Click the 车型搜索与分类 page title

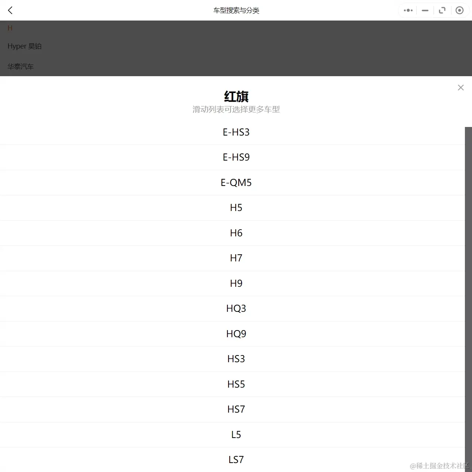236,10
